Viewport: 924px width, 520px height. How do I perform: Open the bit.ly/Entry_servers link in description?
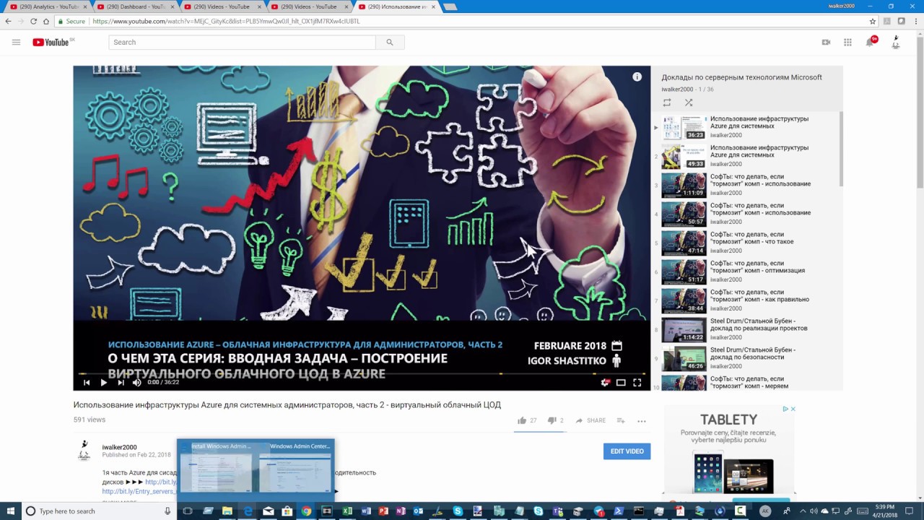point(139,492)
